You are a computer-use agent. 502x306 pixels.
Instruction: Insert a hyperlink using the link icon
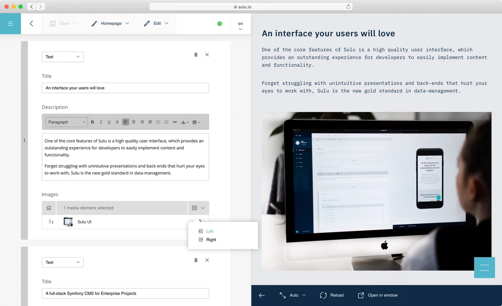click(x=175, y=122)
